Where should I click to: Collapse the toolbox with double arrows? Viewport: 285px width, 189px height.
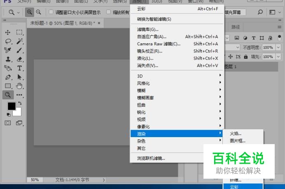[5, 20]
